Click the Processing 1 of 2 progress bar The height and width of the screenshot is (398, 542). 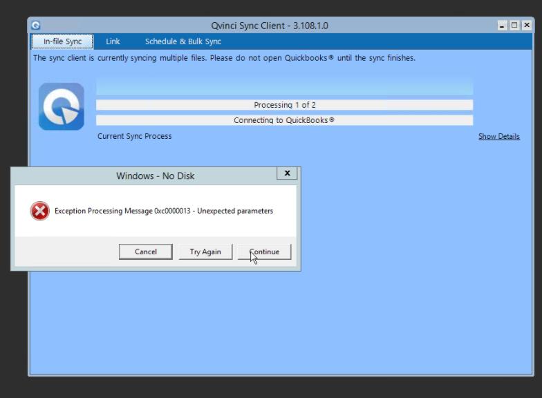[284, 105]
